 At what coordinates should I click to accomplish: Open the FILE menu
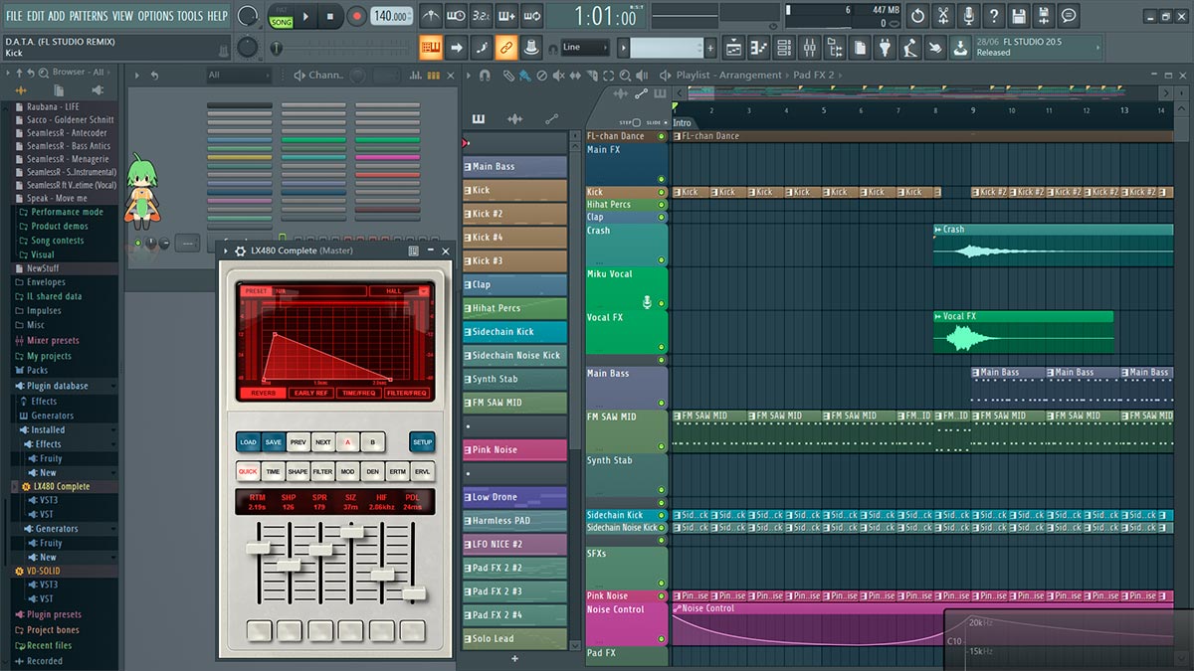click(x=14, y=16)
